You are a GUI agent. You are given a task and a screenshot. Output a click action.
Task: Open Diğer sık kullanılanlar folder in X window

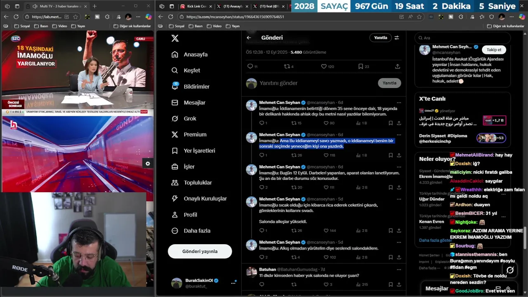tap(506, 26)
